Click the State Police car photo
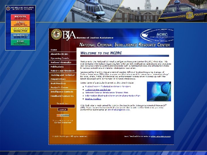The image size is (207, 155). 183,11
